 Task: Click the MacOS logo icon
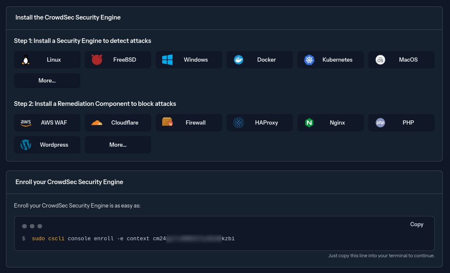(380, 60)
